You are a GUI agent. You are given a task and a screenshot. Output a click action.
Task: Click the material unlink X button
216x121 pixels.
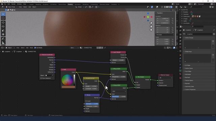tap(102, 48)
